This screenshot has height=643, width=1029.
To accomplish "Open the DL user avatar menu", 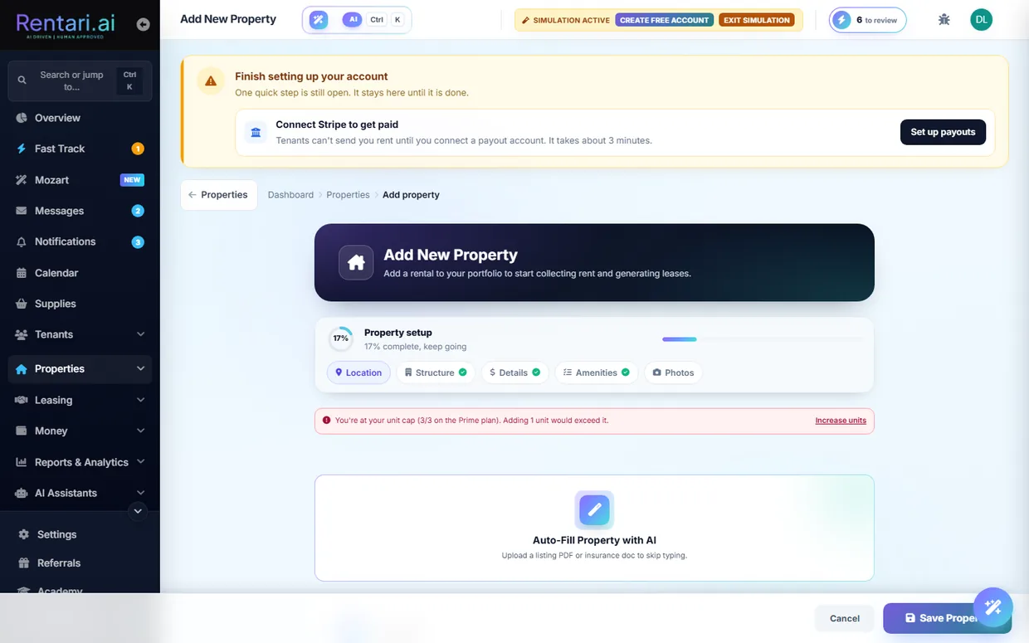I will (x=981, y=20).
